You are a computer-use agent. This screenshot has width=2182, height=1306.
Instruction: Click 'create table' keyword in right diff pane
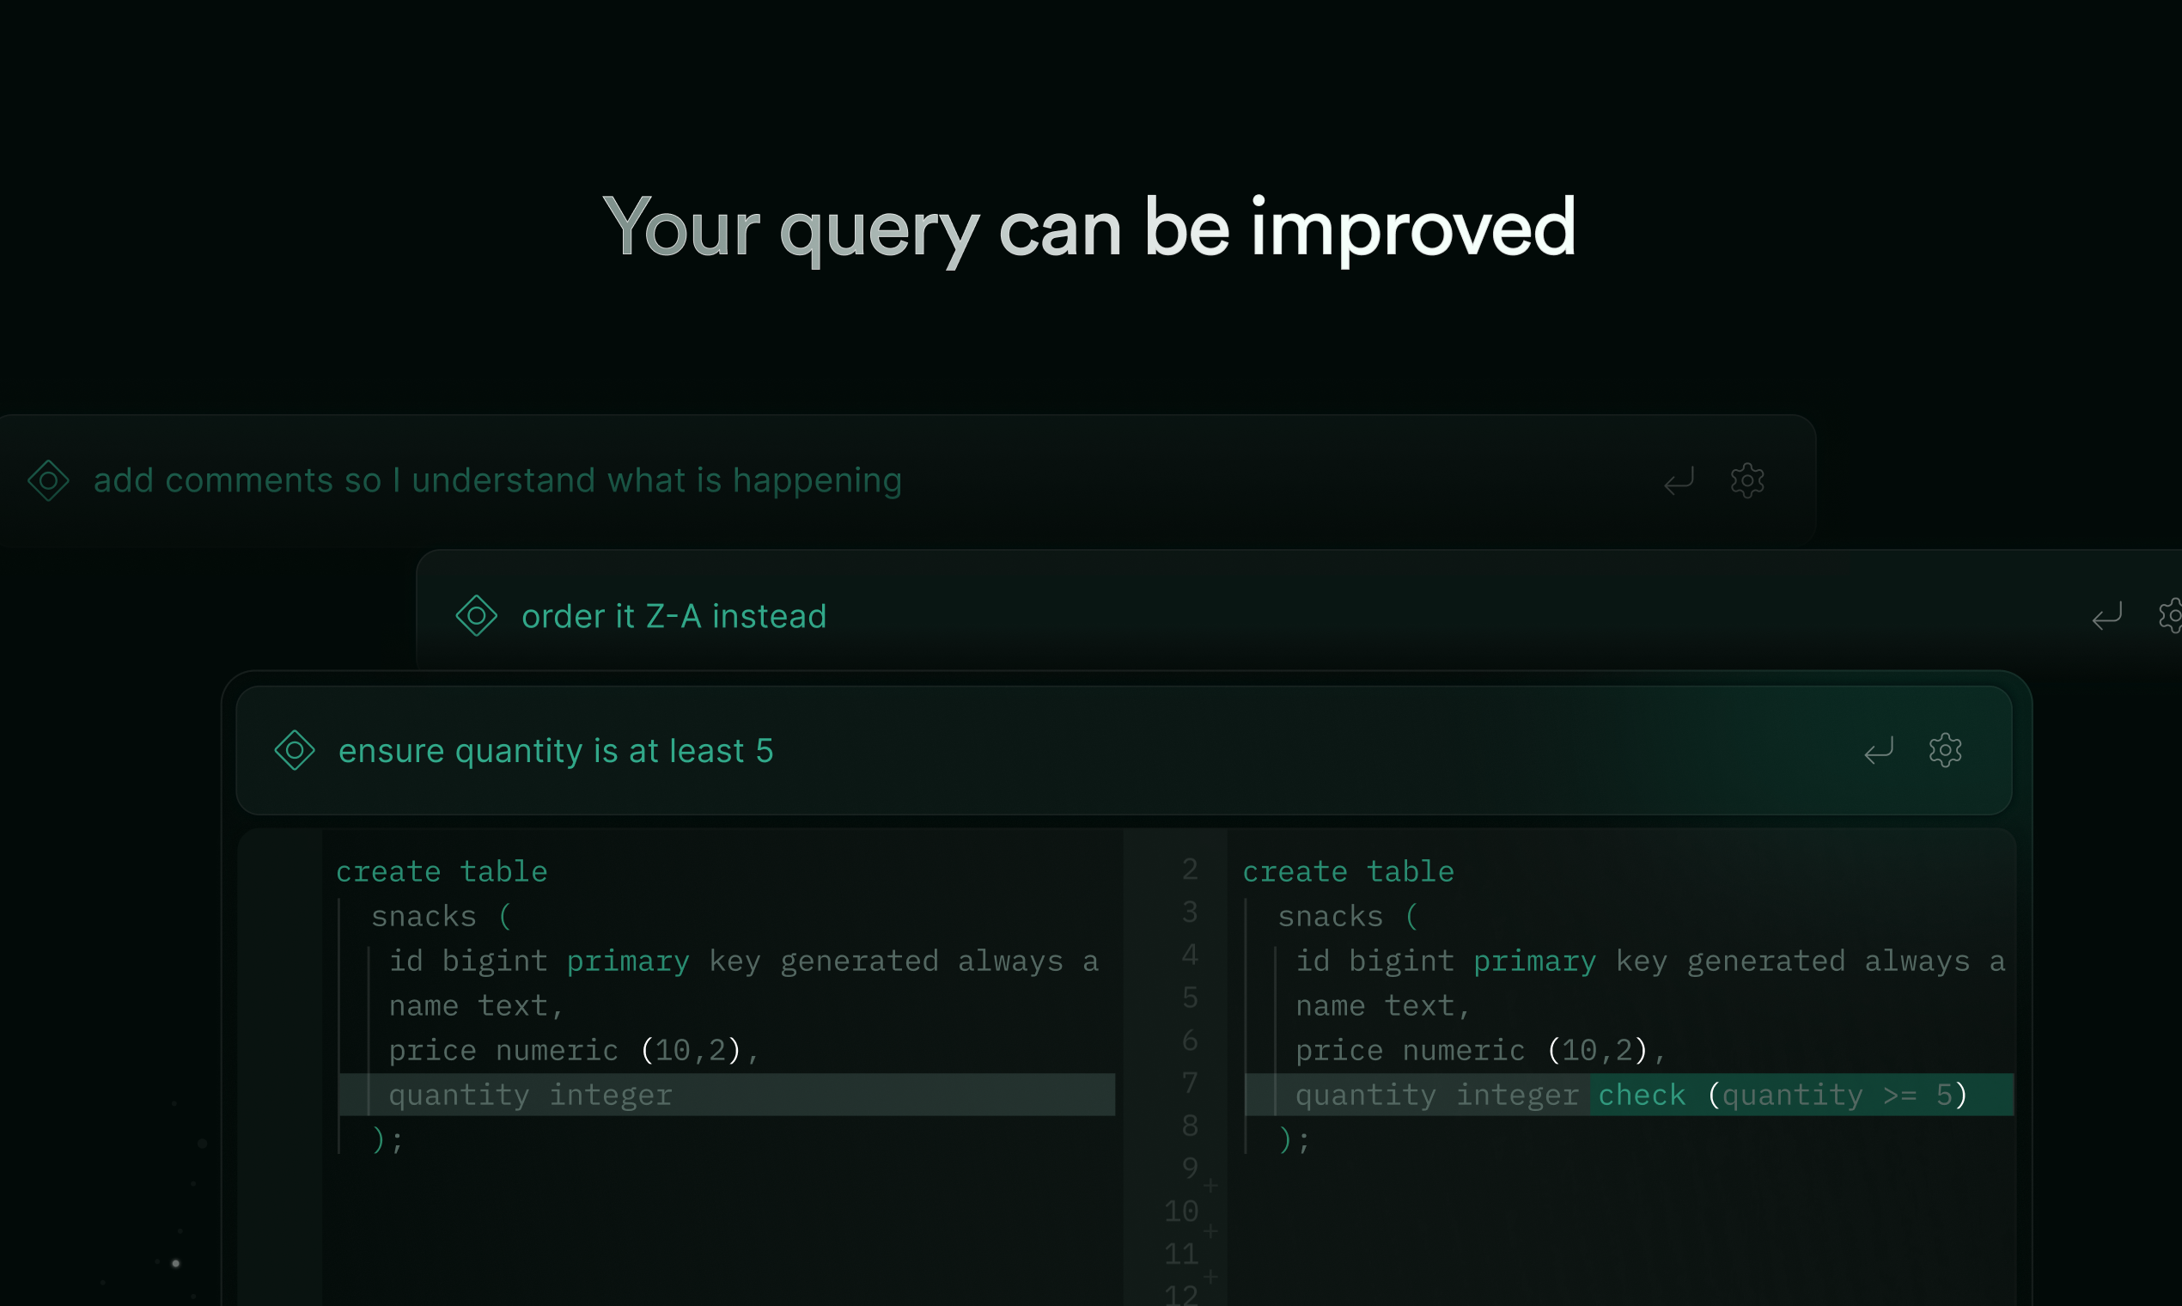[x=1347, y=871]
